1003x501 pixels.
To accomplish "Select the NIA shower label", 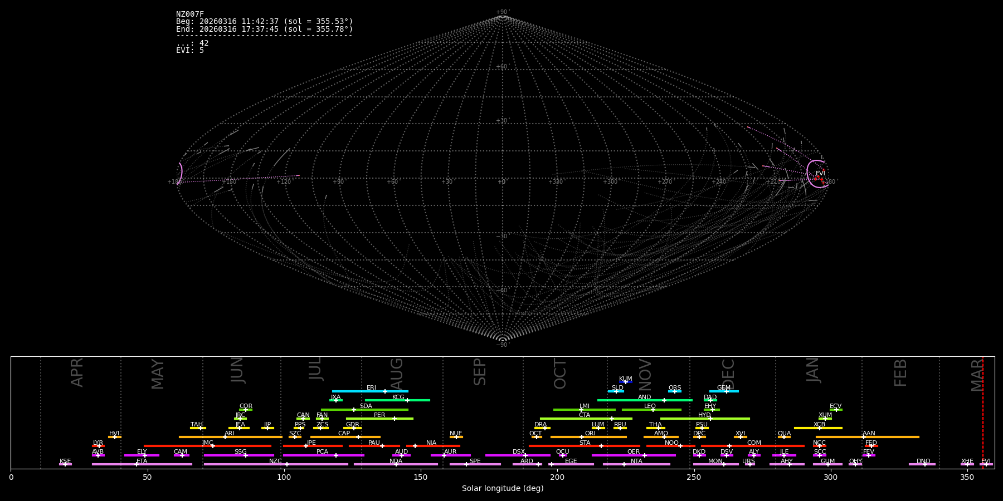I will (431, 443).
